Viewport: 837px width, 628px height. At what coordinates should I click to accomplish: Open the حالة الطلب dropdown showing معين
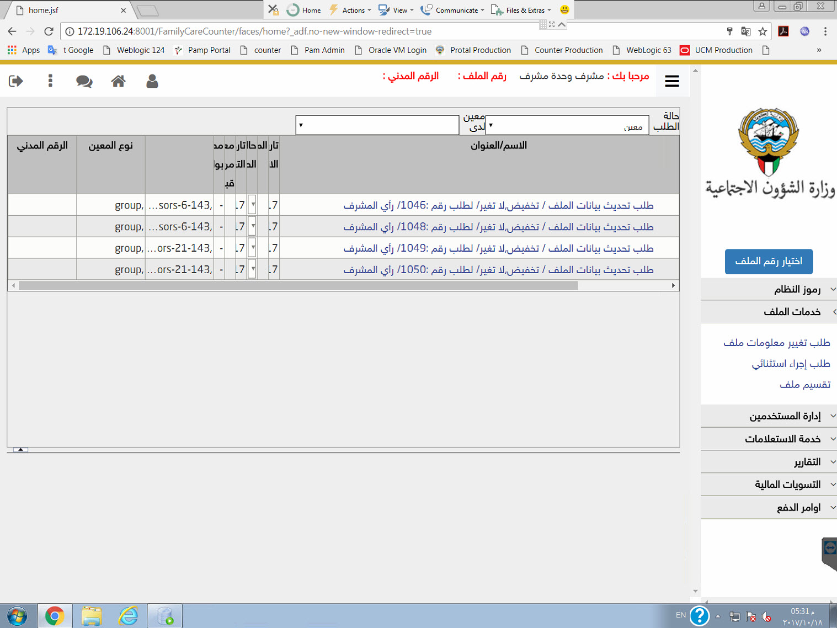567,125
